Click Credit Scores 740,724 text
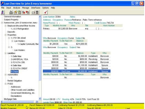The height and width of the screenshot is (109, 145). (x=104, y=23)
